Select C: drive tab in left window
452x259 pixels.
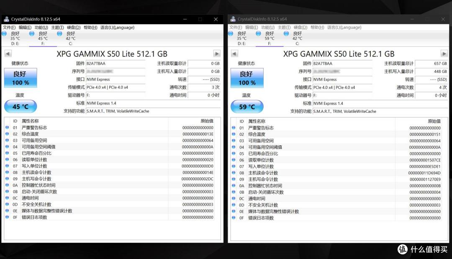coord(71,39)
